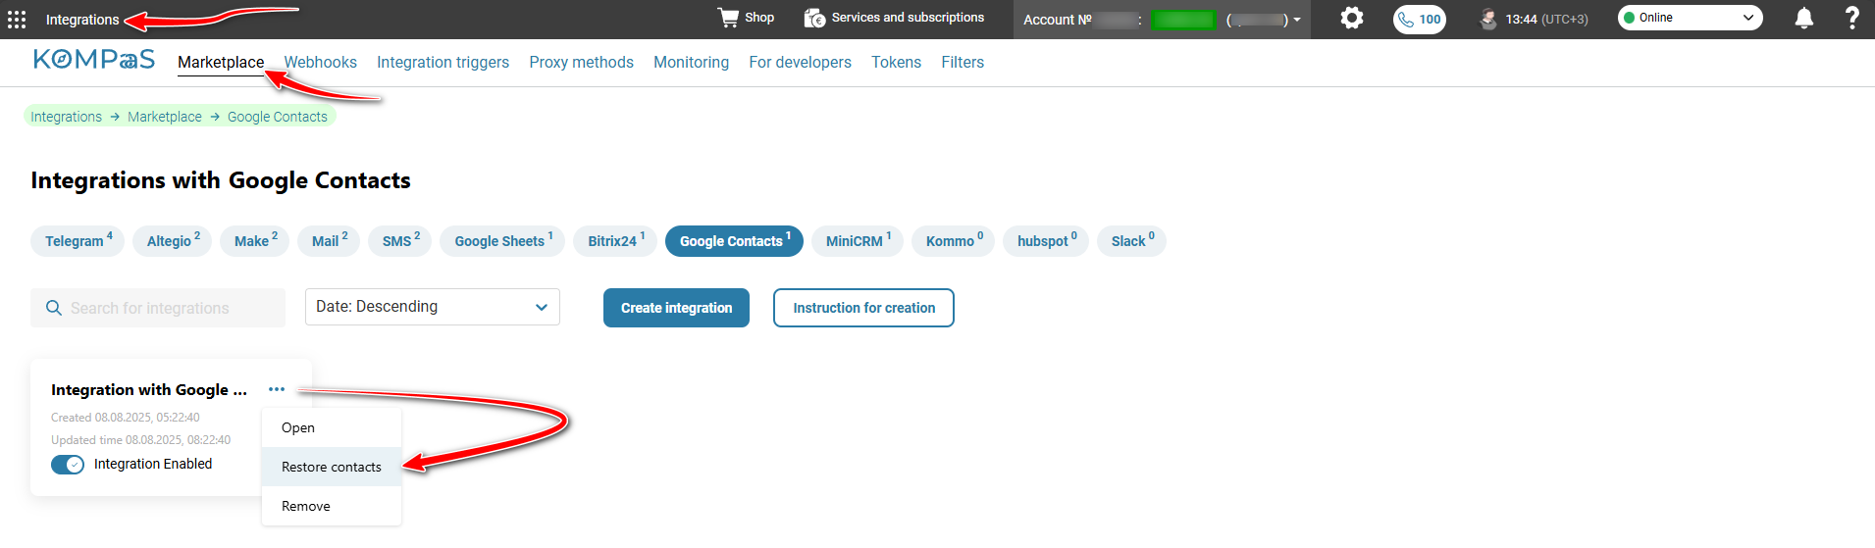Open the Tokens tab

[x=896, y=62]
